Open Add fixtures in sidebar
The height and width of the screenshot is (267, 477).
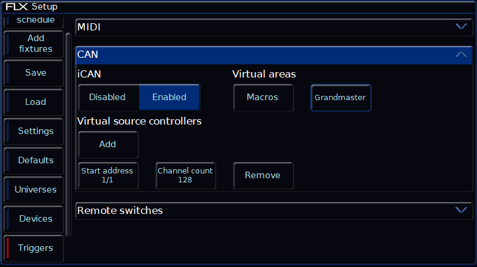click(x=34, y=44)
